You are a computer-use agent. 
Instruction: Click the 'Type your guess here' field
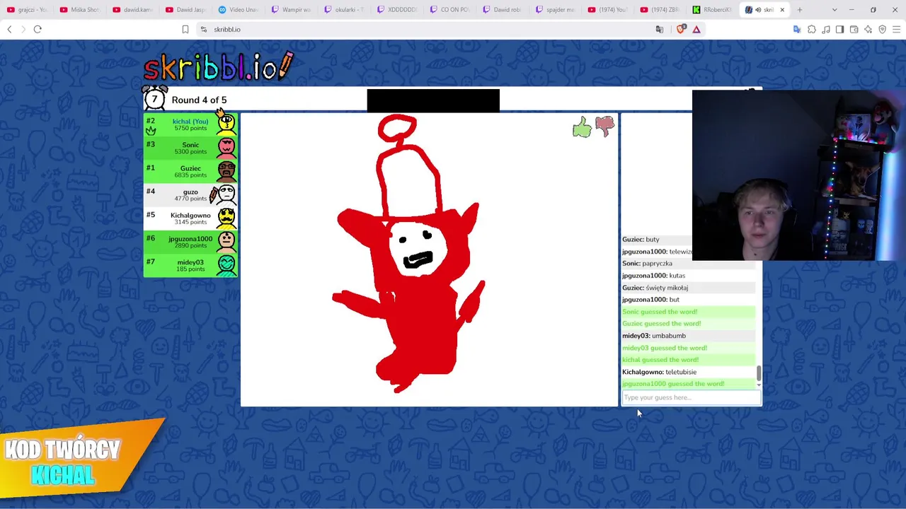(x=691, y=397)
